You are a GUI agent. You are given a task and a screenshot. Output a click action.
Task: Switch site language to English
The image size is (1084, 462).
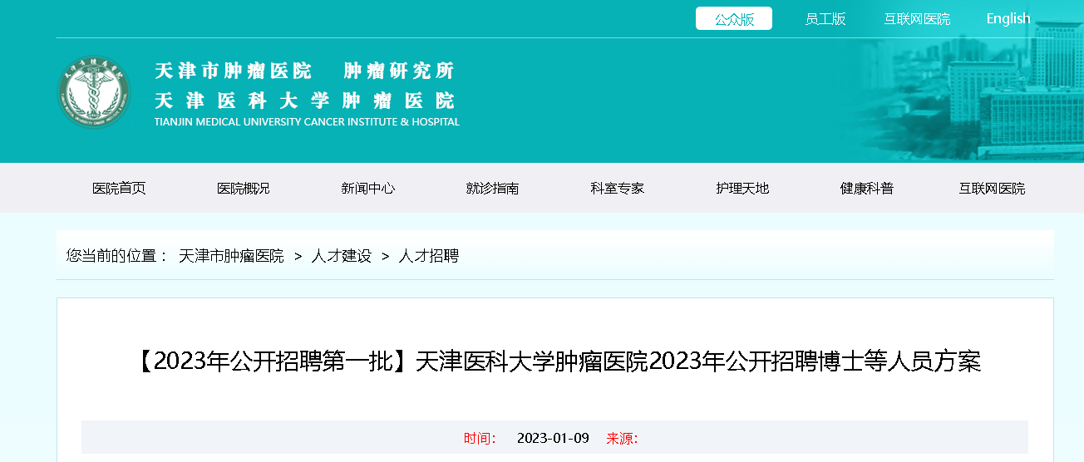[x=1008, y=19]
